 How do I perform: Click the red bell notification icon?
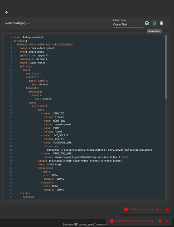tap(160, 221)
